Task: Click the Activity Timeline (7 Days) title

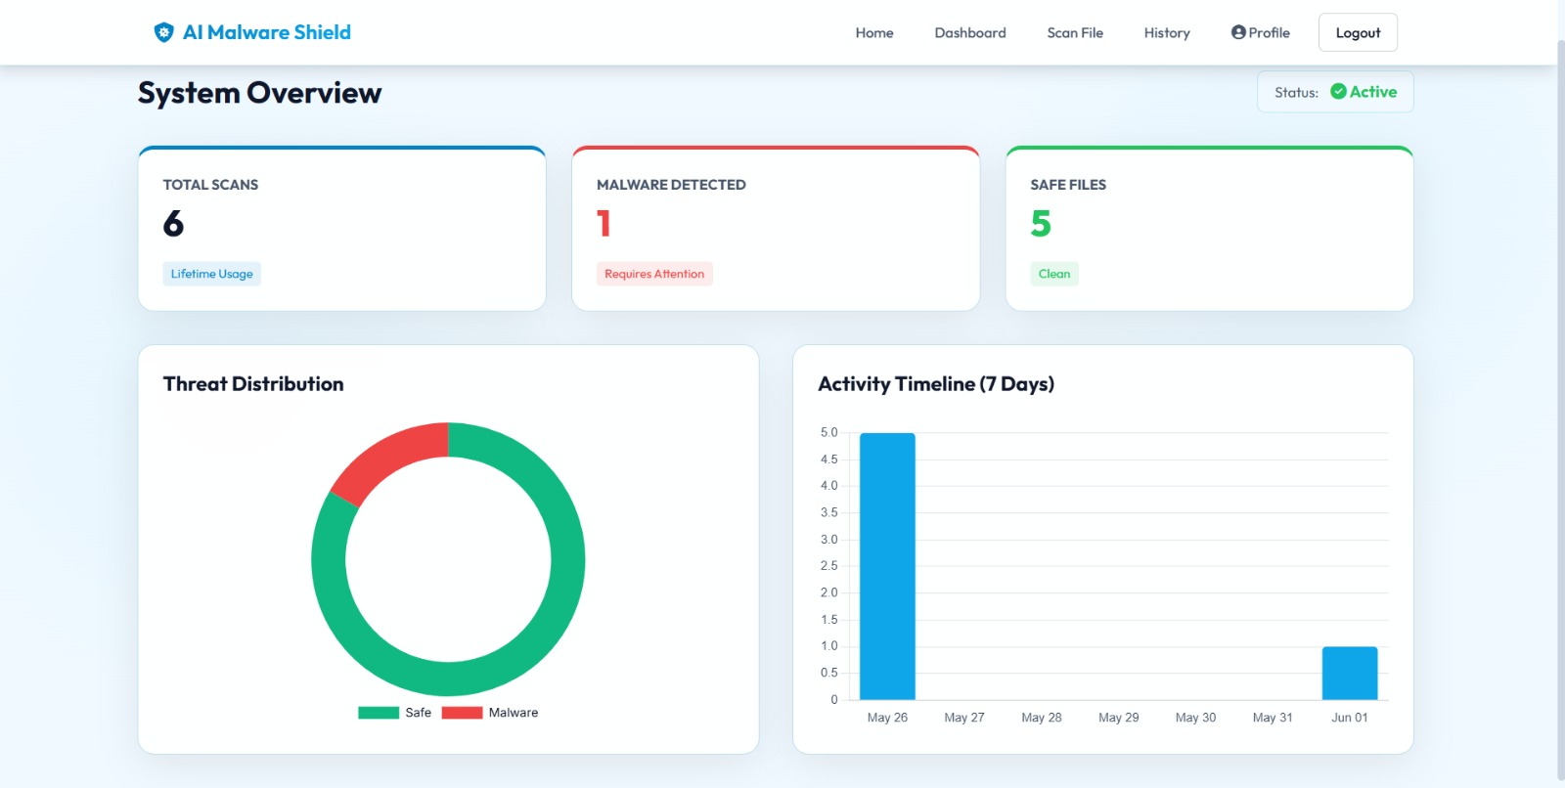Action: pyautogui.click(x=936, y=384)
